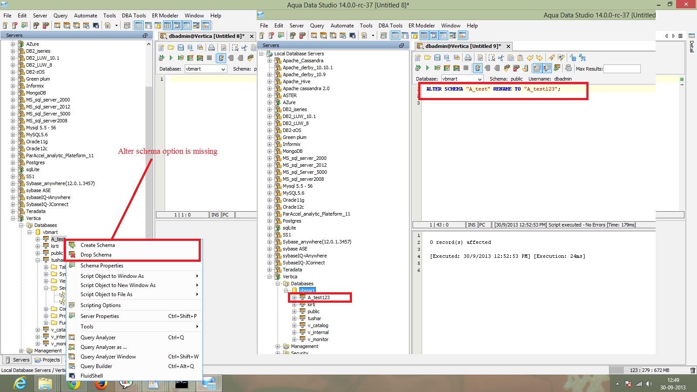Paste clipboard icon in Untitled 9 editor toolbar
The width and height of the screenshot is (697, 392).
coord(520,57)
